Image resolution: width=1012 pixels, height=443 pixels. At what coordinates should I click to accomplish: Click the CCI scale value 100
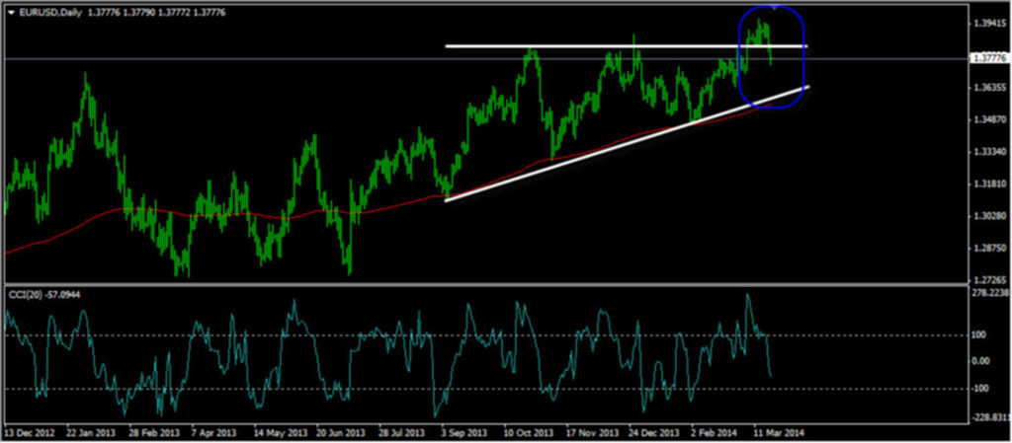pyautogui.click(x=978, y=336)
